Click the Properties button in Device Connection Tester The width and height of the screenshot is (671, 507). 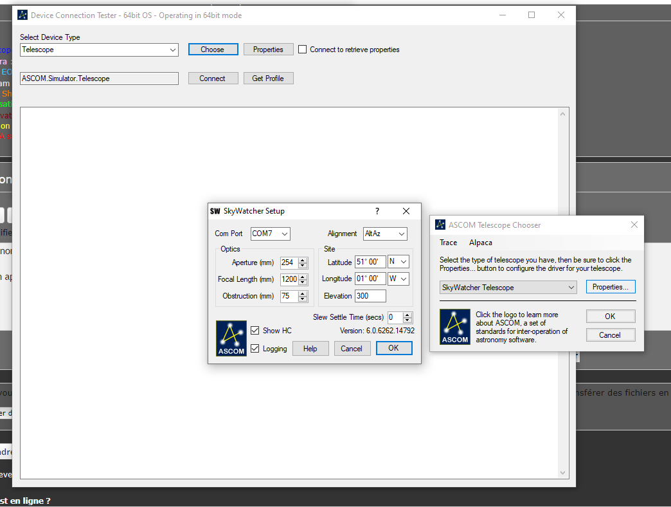point(268,50)
